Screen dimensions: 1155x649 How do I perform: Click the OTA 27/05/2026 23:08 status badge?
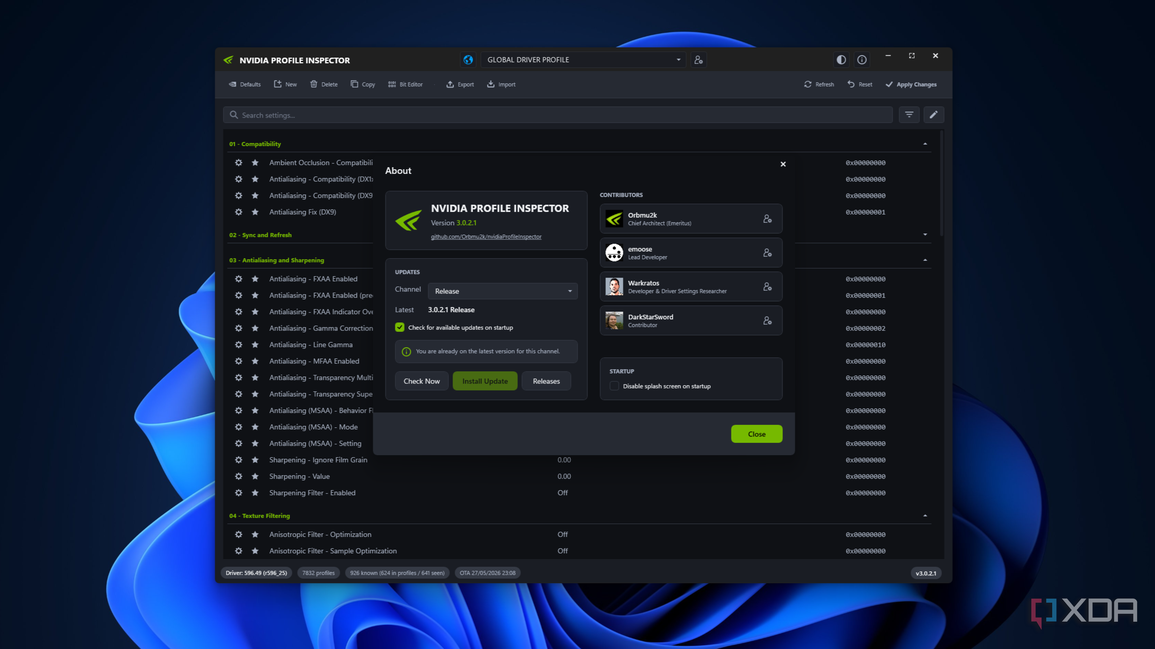click(x=487, y=573)
